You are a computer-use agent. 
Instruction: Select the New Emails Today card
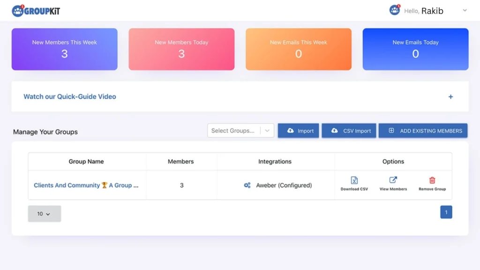[415, 49]
